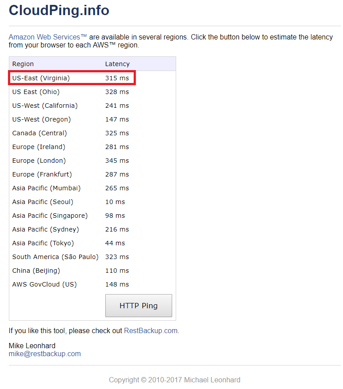The width and height of the screenshot is (343, 389).
Task: Select the Asia Pacific (Singapore) row
Action: (x=92, y=216)
